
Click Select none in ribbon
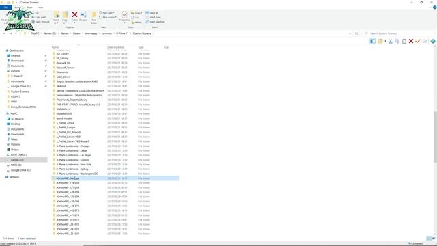(x=153, y=17)
